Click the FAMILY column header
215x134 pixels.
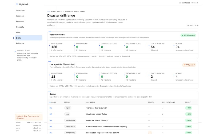pyautogui.click(x=67, y=102)
